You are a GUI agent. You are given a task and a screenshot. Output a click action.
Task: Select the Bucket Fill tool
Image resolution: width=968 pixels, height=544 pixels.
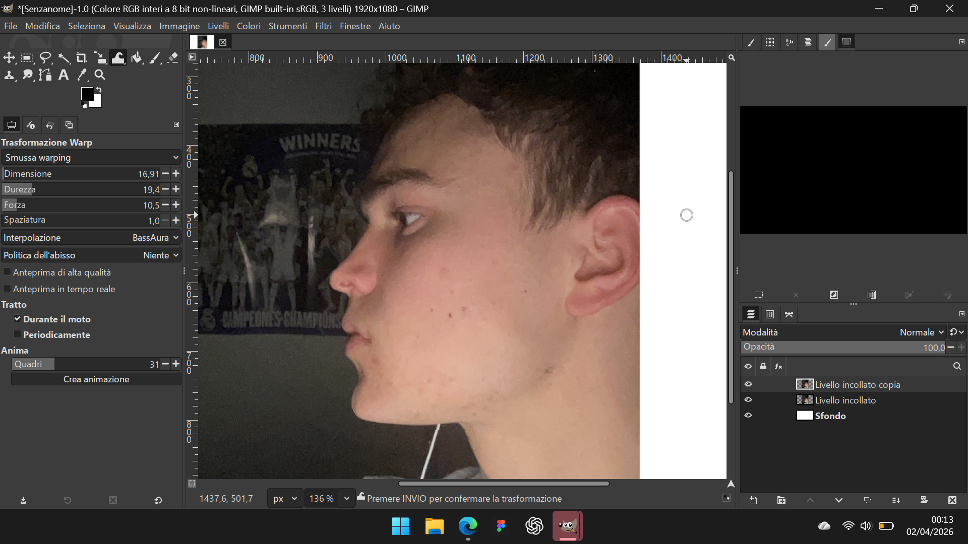tap(136, 58)
